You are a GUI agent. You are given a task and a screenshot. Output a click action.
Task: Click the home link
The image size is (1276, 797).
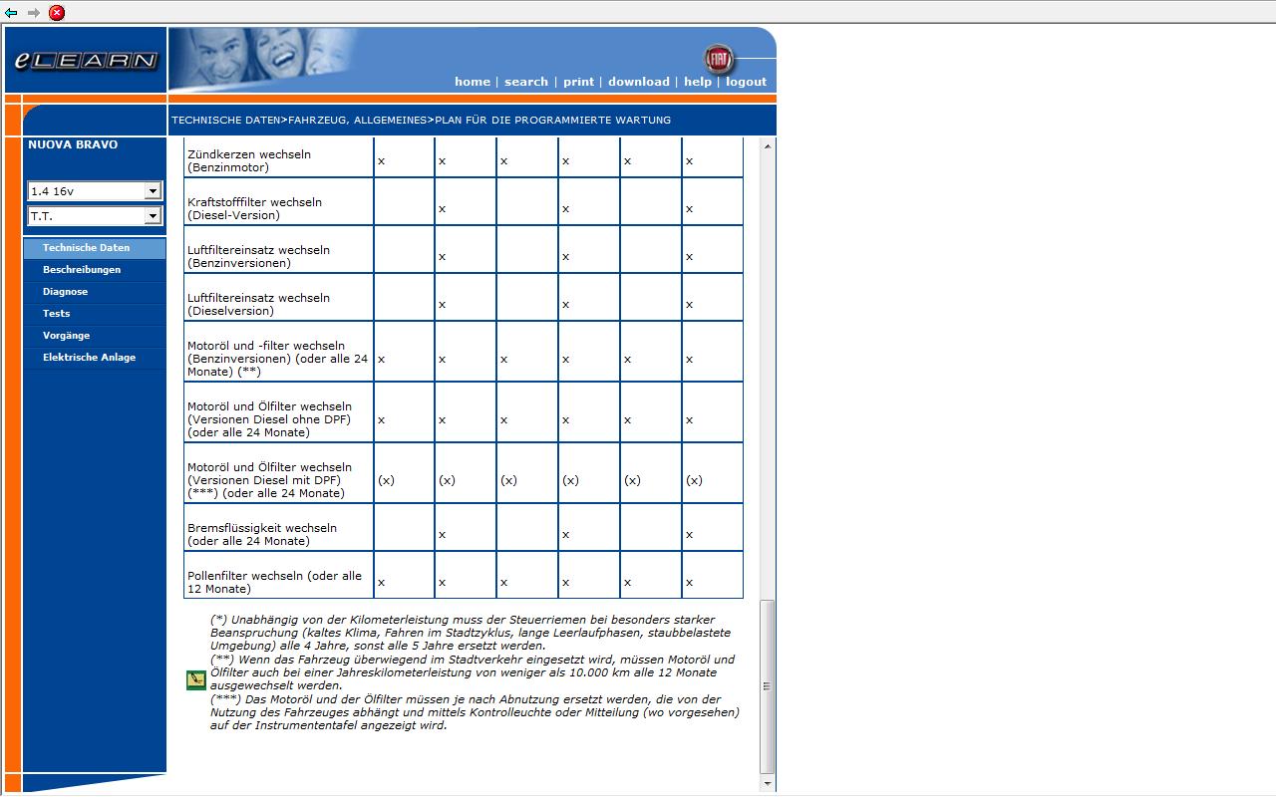point(473,82)
